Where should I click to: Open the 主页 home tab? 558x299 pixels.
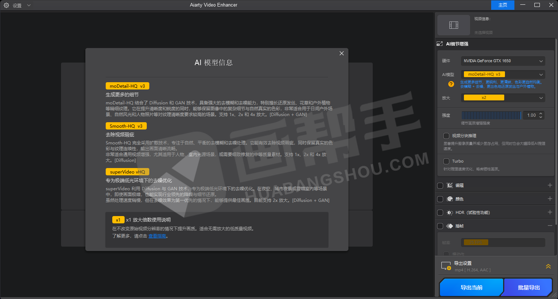[x=502, y=5]
